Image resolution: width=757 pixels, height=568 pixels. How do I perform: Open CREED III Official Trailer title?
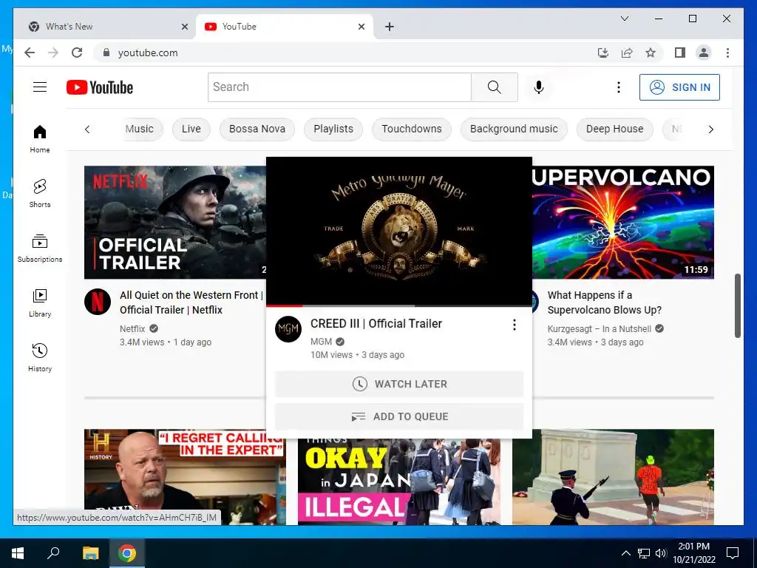point(376,324)
